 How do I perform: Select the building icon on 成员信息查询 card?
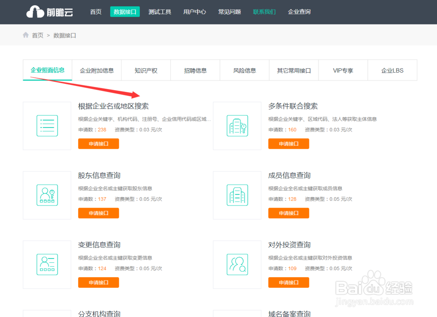click(x=237, y=195)
